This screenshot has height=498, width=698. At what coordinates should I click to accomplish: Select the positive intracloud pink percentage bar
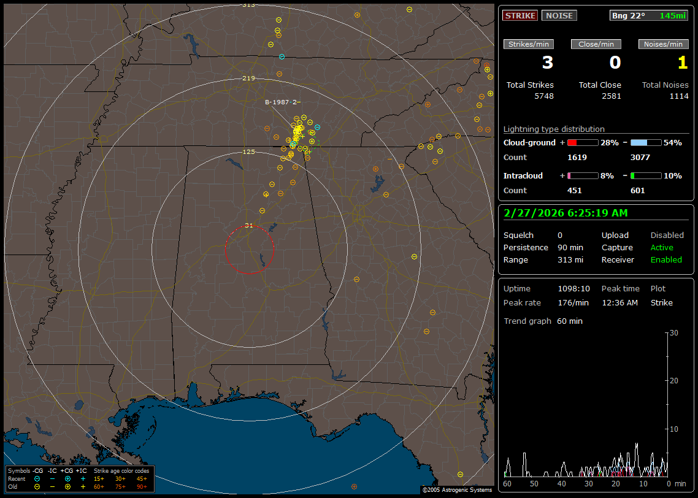point(582,175)
